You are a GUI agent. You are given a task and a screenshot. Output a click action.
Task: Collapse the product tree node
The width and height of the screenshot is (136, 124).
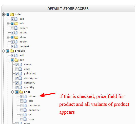click(x=3, y=51)
